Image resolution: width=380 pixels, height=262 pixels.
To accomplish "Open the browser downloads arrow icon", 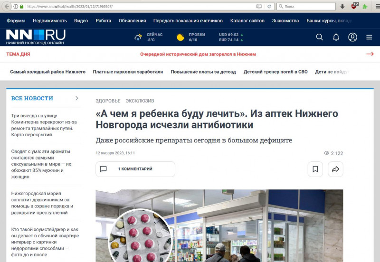I will pos(342,6).
